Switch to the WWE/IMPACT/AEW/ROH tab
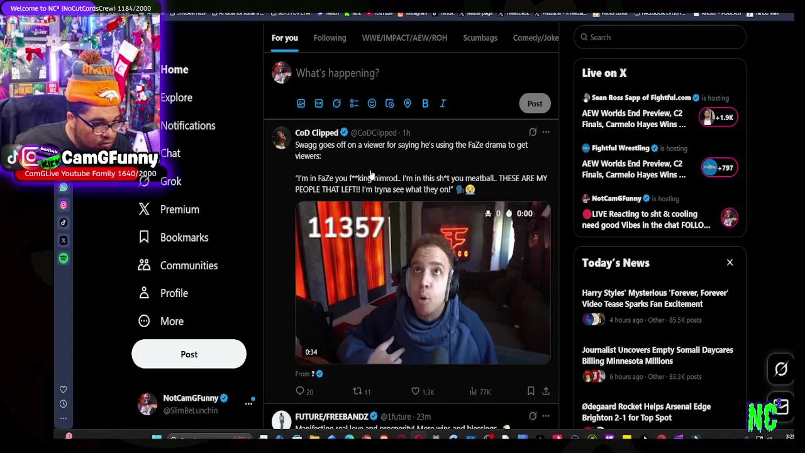 (404, 38)
